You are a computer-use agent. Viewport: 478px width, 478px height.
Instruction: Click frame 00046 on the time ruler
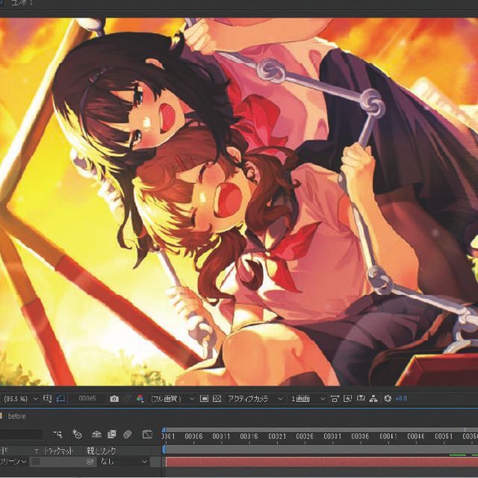[x=416, y=436]
